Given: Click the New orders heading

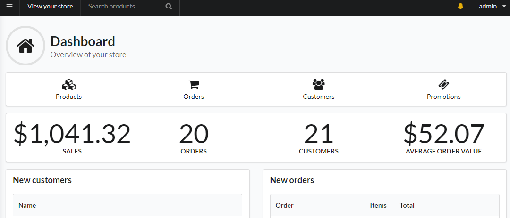Looking at the screenshot, I should (x=292, y=180).
